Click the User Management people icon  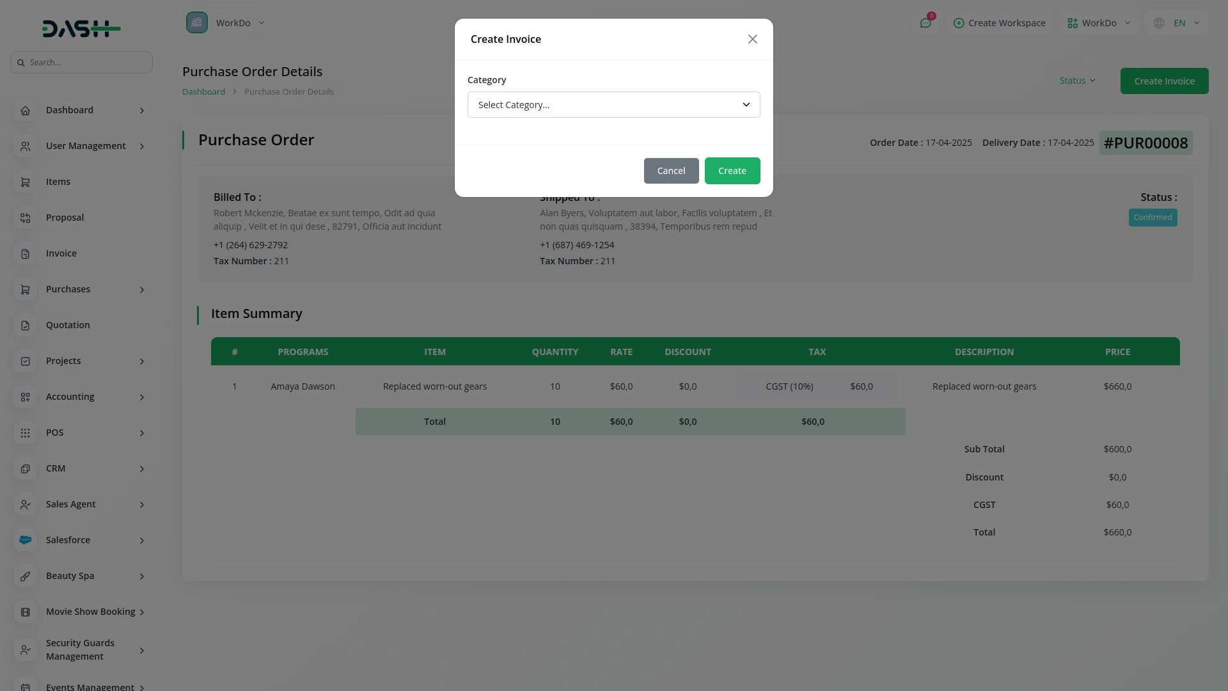[25, 147]
